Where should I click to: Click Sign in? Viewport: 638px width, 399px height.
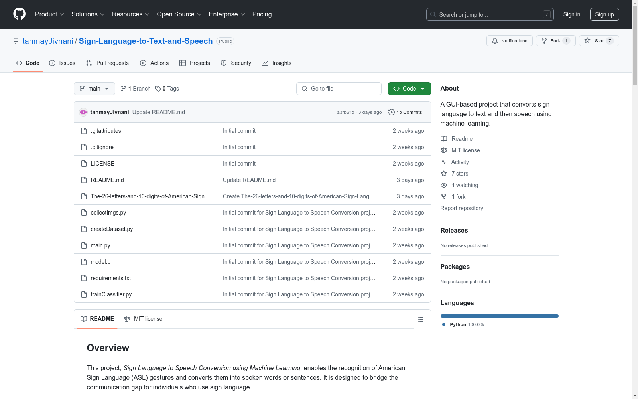(572, 14)
